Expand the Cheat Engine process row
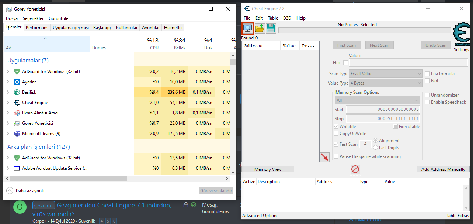 click(8, 103)
